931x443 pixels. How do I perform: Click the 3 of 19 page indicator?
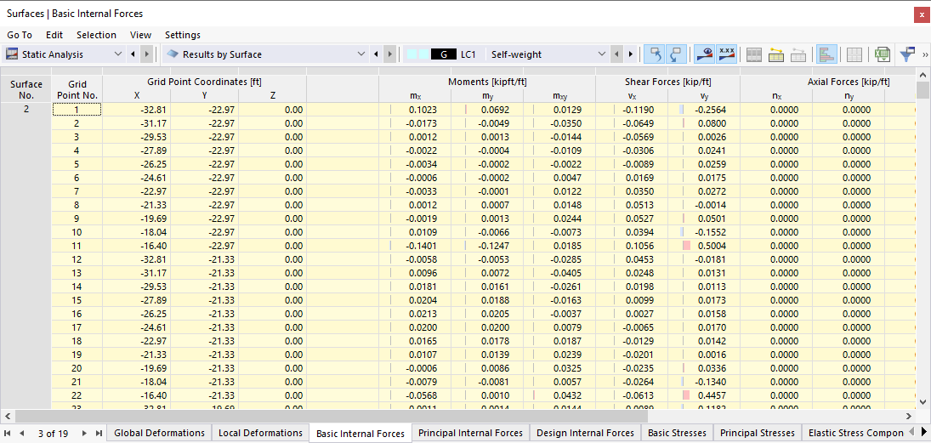(53, 433)
